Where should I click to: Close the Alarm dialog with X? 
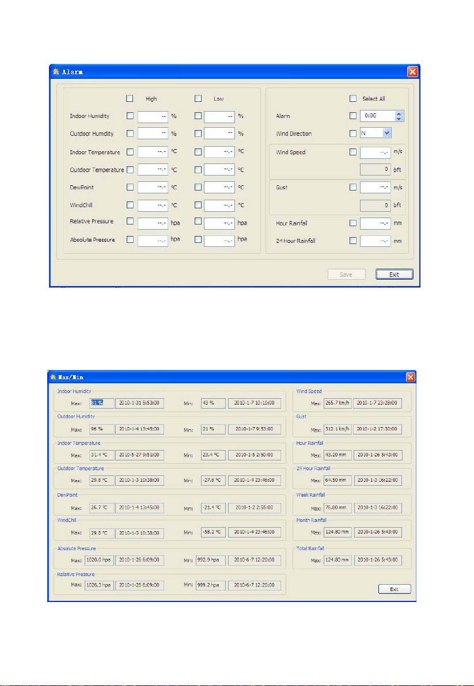[x=412, y=71]
